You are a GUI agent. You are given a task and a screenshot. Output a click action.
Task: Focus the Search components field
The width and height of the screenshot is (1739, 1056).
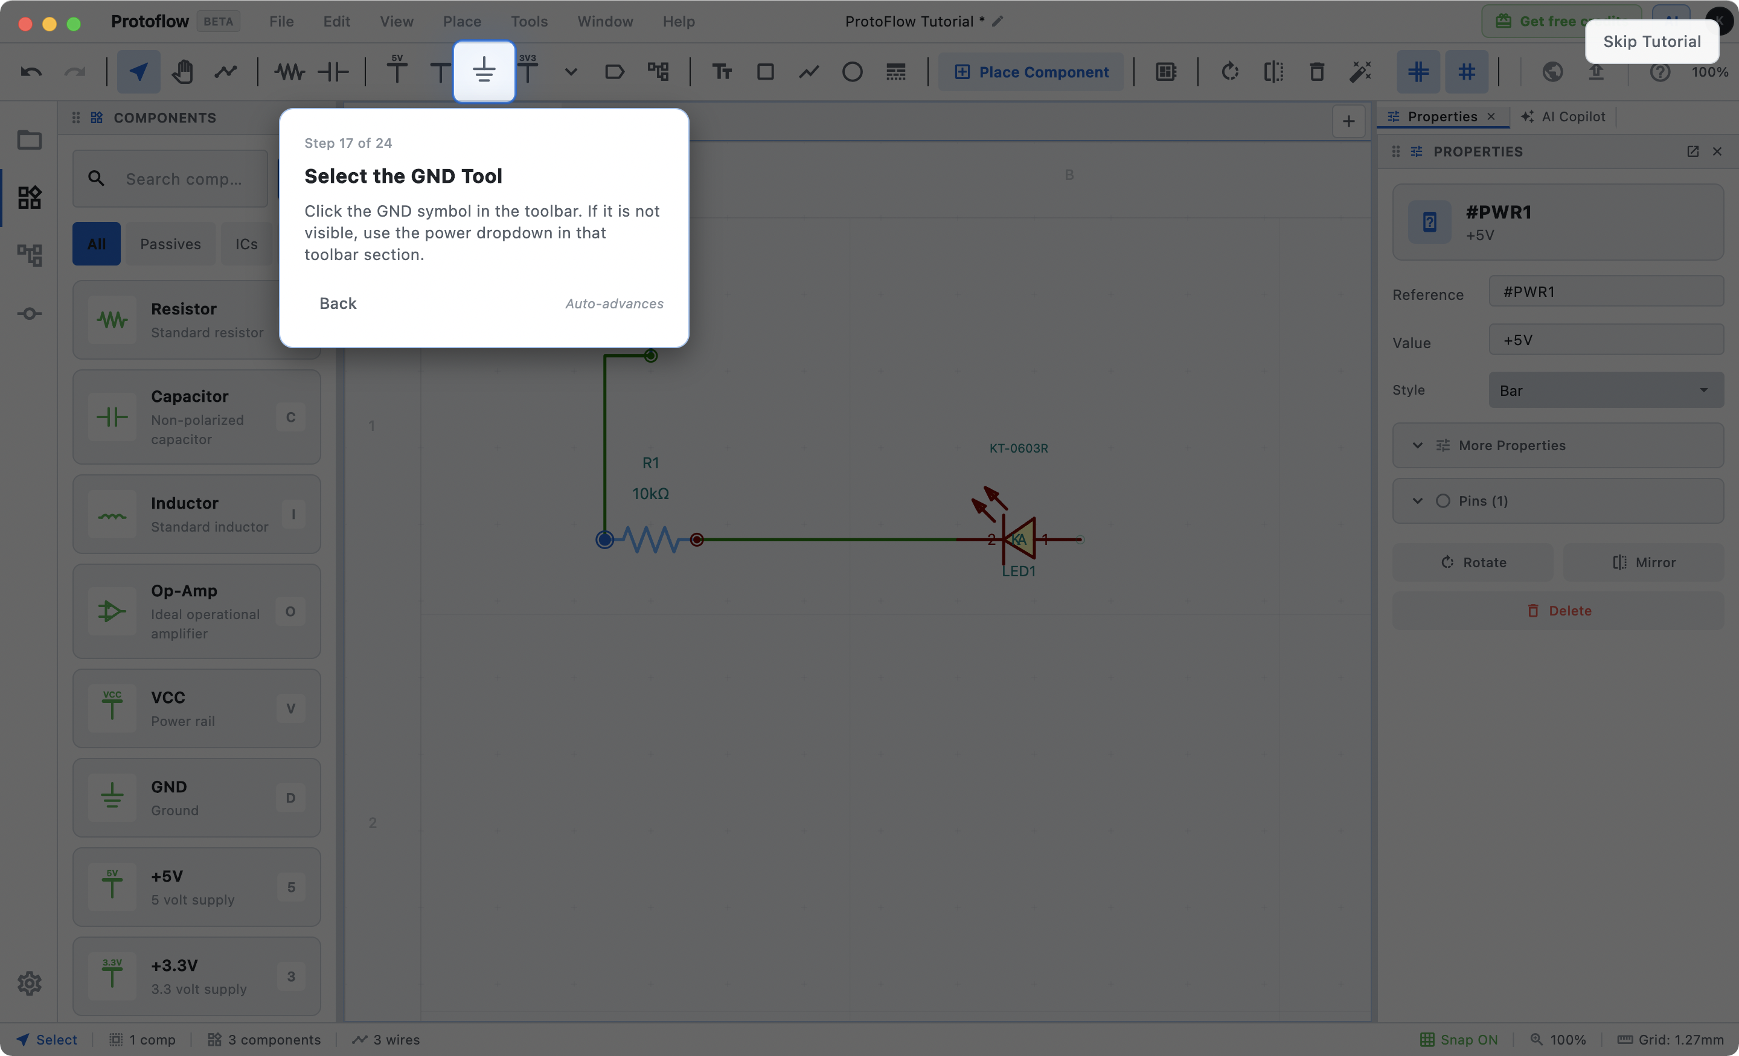click(x=171, y=179)
